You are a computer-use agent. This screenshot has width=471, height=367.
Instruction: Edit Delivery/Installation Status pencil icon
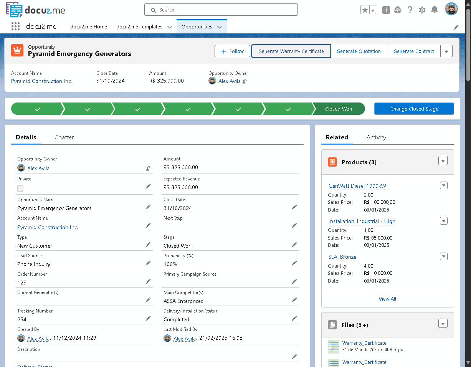click(x=294, y=318)
